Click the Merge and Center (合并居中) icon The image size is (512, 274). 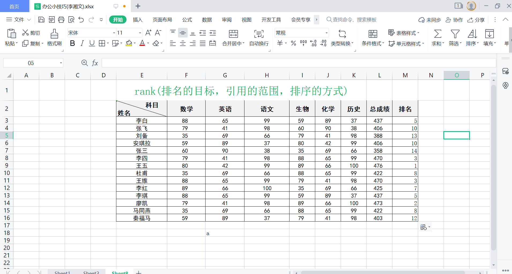(233, 34)
